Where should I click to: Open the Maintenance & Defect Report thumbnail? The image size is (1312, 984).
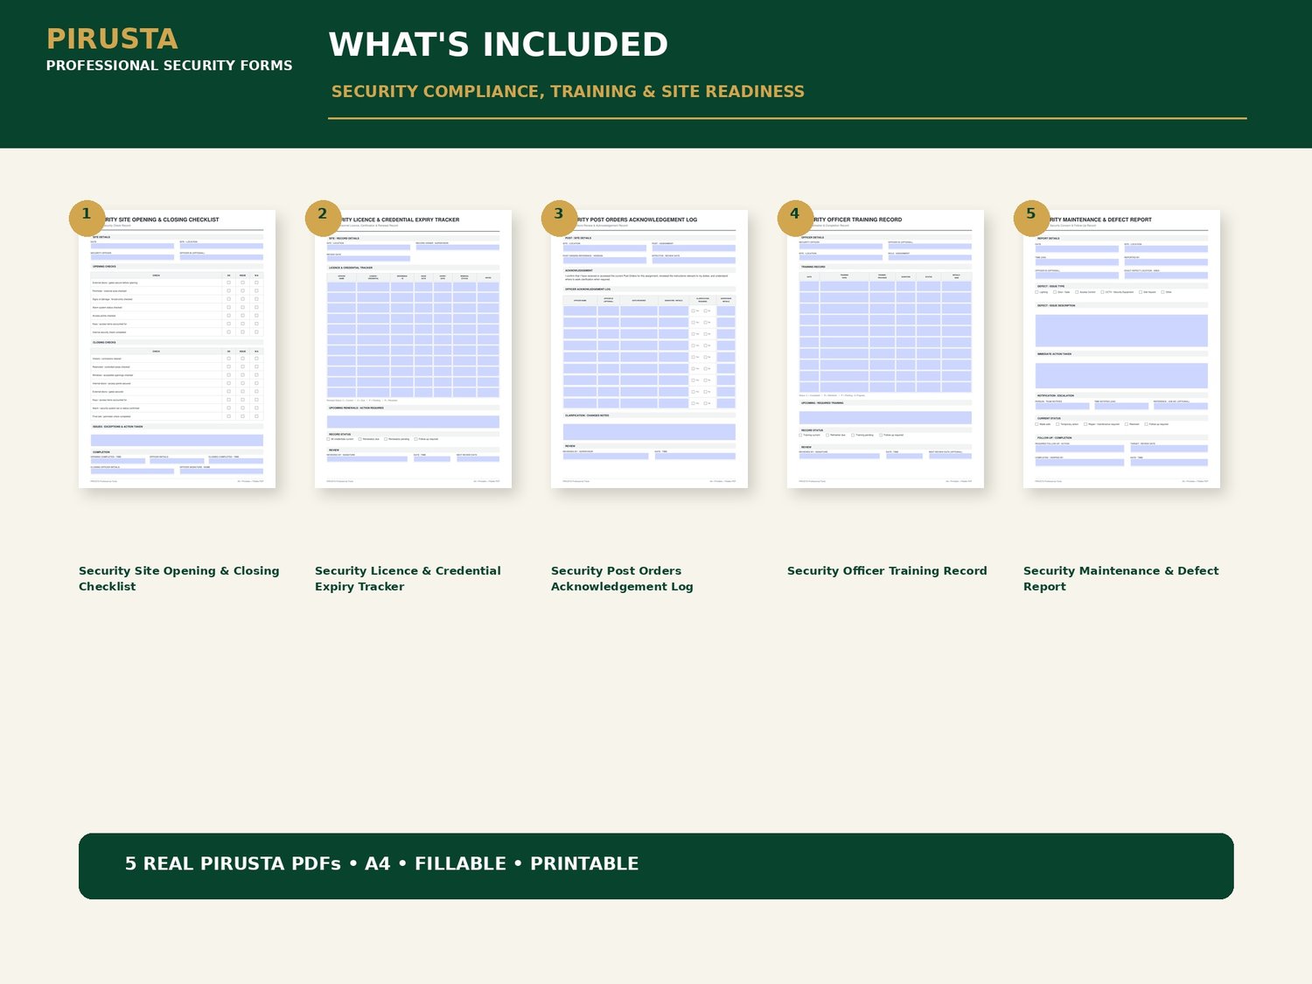pyautogui.click(x=1121, y=349)
